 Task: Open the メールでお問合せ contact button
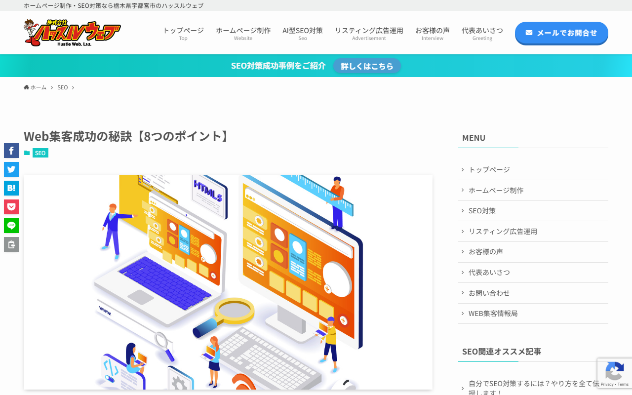click(561, 33)
